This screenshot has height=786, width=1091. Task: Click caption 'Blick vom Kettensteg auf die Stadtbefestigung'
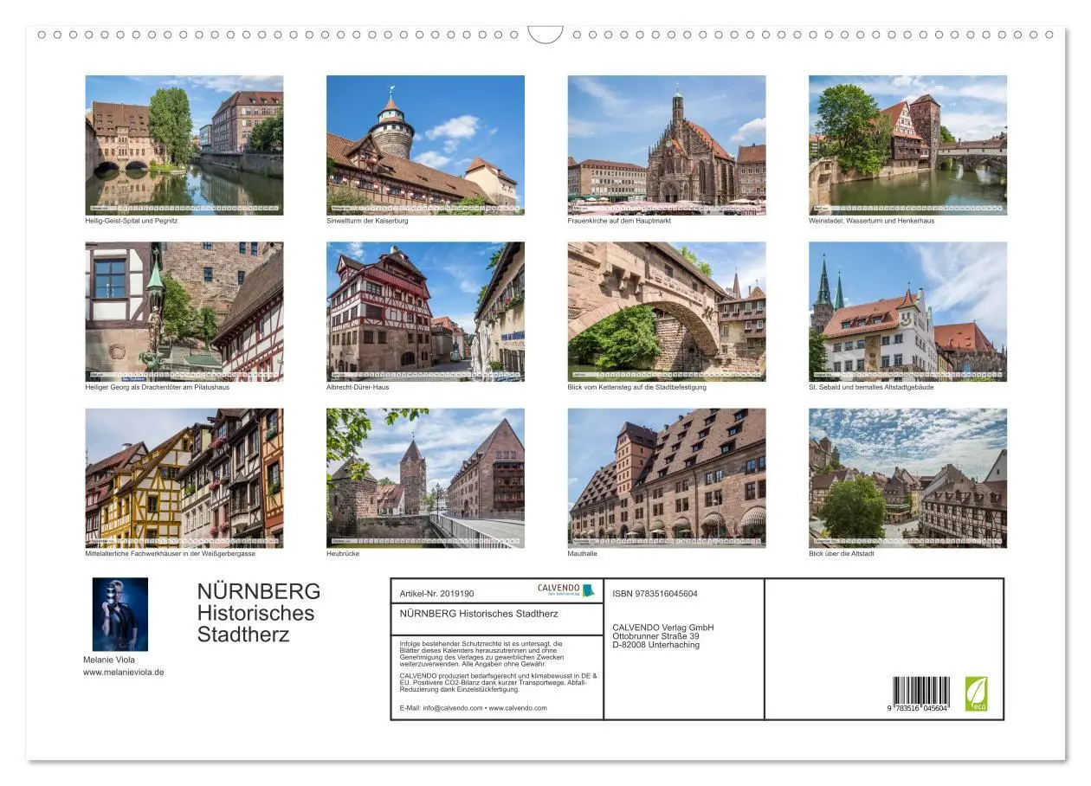(637, 387)
